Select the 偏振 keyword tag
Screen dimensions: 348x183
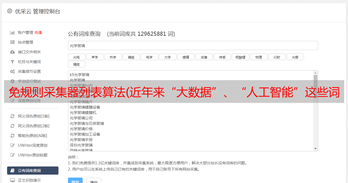click(x=131, y=57)
